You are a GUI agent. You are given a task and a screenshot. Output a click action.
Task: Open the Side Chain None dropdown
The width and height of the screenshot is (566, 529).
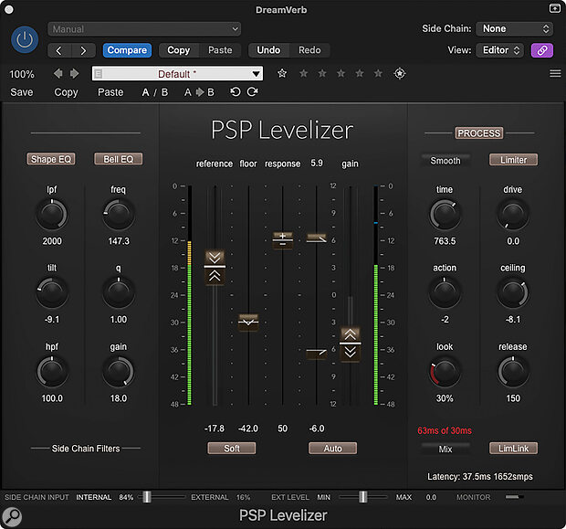click(514, 28)
